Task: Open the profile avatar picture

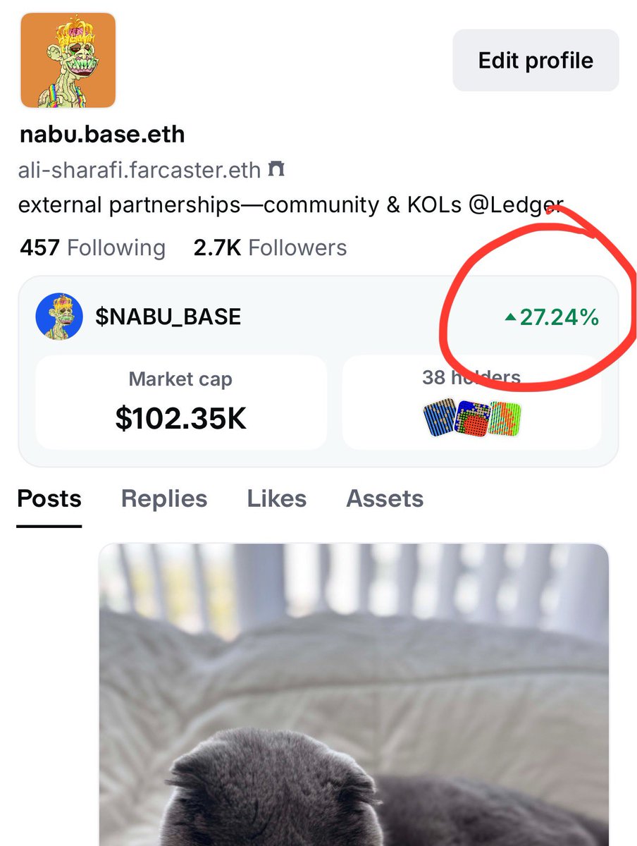Action: [x=68, y=60]
